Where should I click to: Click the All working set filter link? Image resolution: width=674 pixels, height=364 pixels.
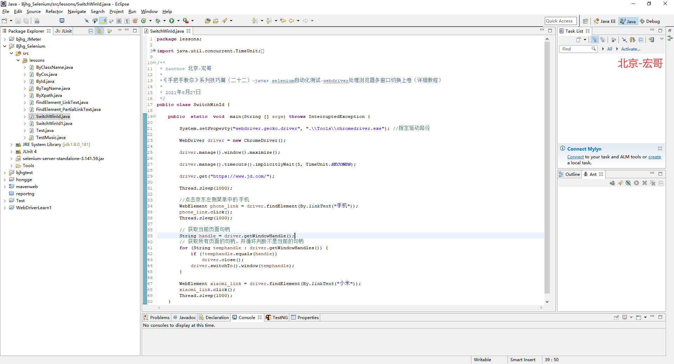pyautogui.click(x=609, y=49)
